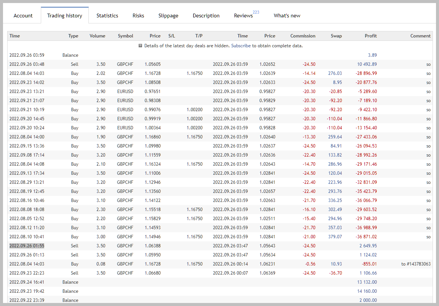Select the balance amount 13 132.00
The image size is (439, 306).
click(x=367, y=282)
